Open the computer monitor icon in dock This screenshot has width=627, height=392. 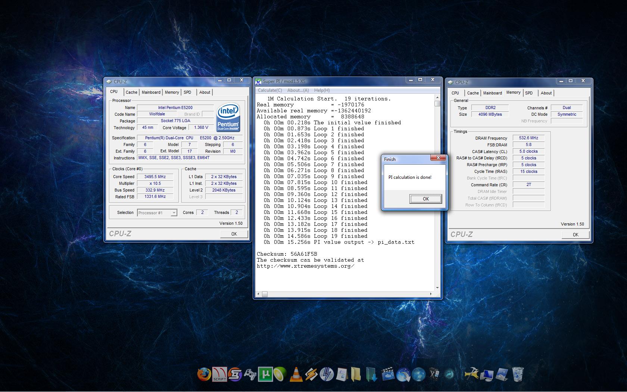(x=487, y=375)
